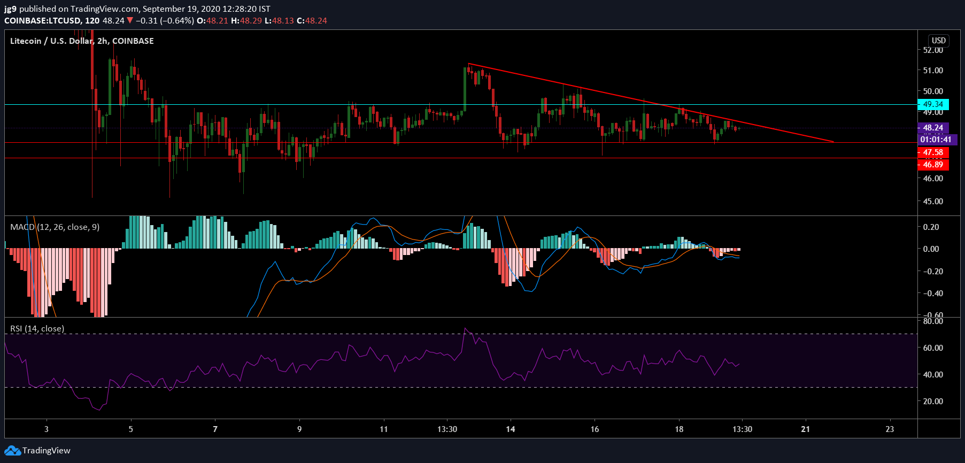The width and height of the screenshot is (965, 463).
Task: Click the RSI 80.00 scale label
Action: (933, 321)
